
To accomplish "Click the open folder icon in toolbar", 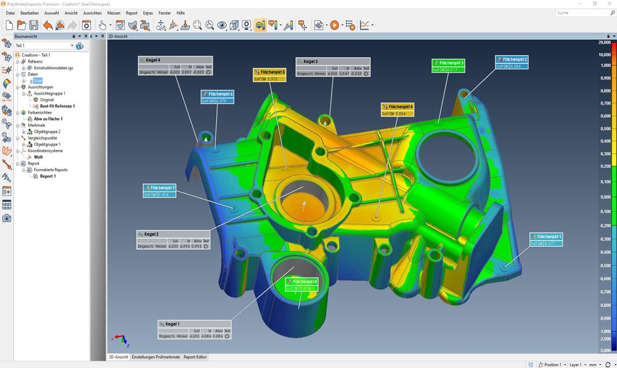I will (21, 25).
